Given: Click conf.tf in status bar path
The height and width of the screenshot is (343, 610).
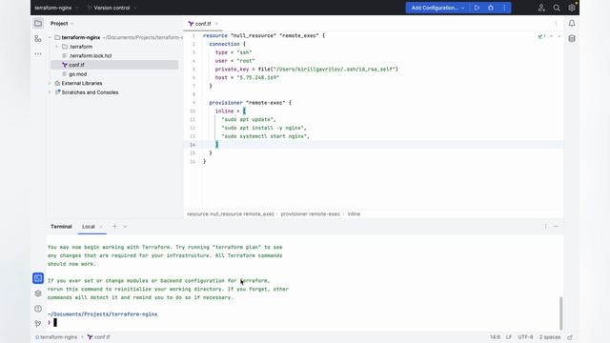Looking at the screenshot, I should click(99, 337).
